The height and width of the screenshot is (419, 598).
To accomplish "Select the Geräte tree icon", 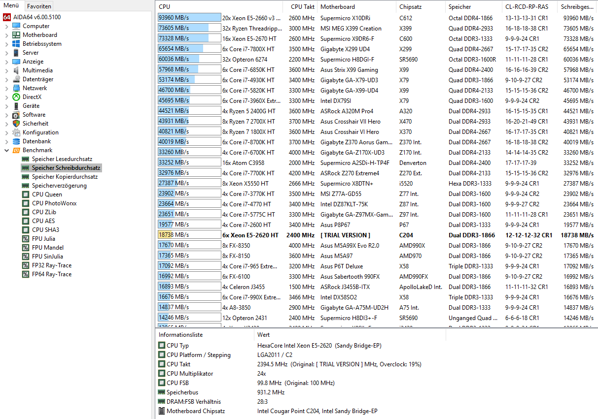I will point(16,106).
